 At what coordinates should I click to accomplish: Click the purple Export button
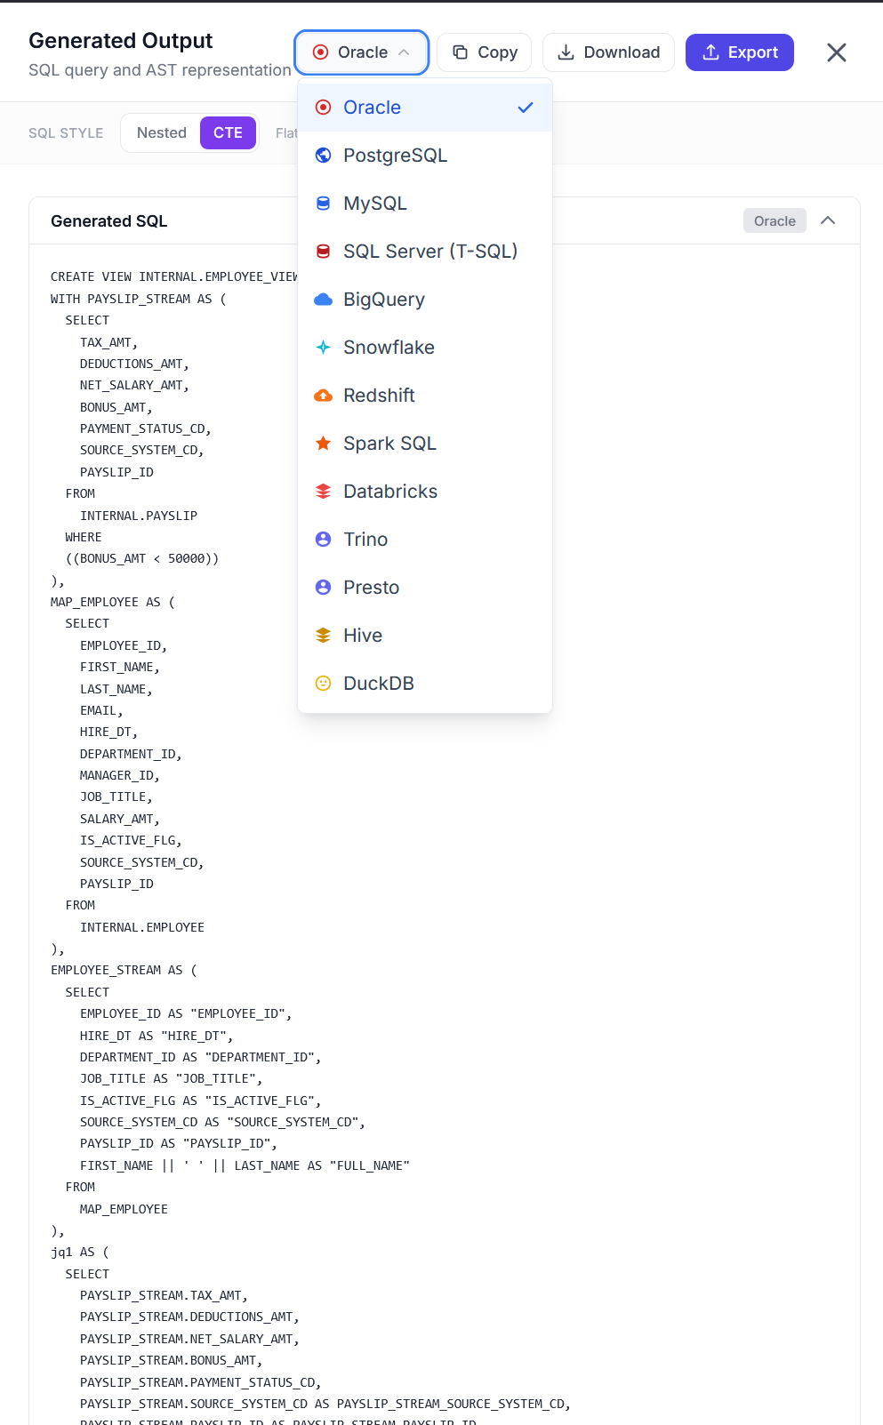(x=740, y=52)
